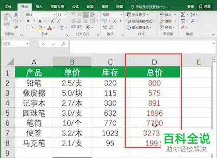Toggle the bottom vertical alignment button
This screenshot has width=217, height=158.
[85, 15]
